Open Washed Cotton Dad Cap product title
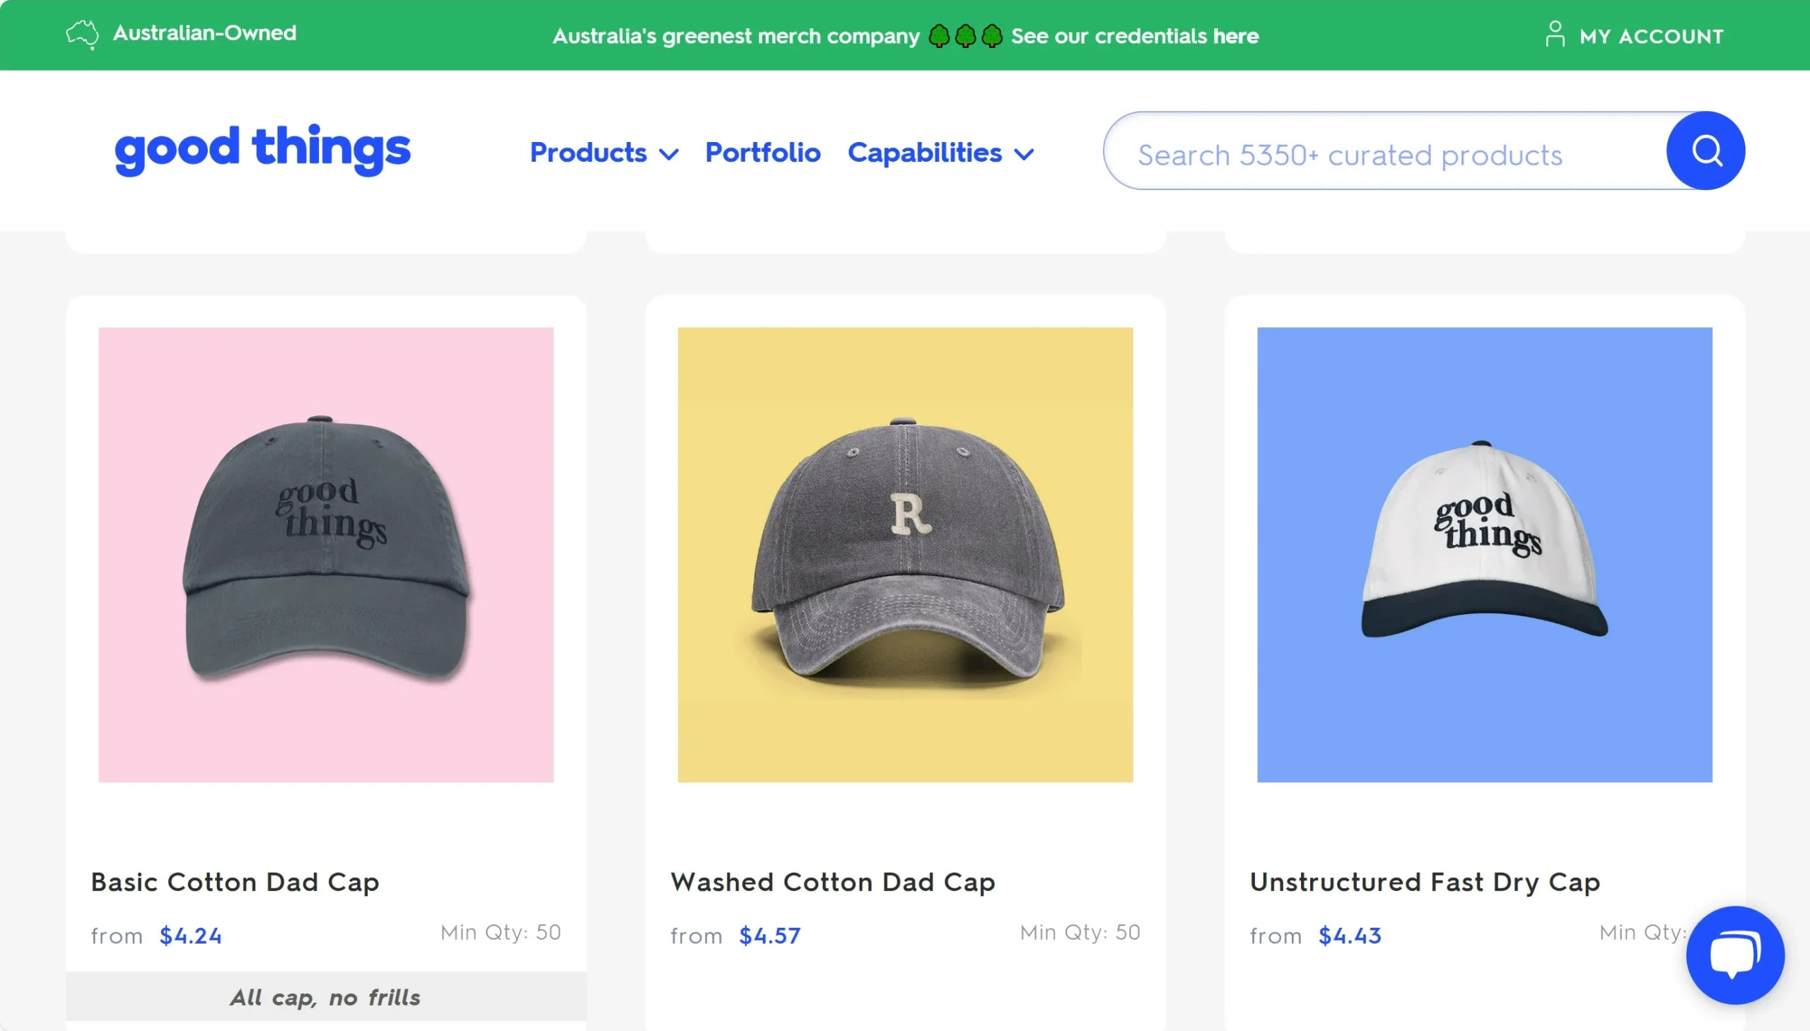1810x1031 pixels. pos(832,883)
